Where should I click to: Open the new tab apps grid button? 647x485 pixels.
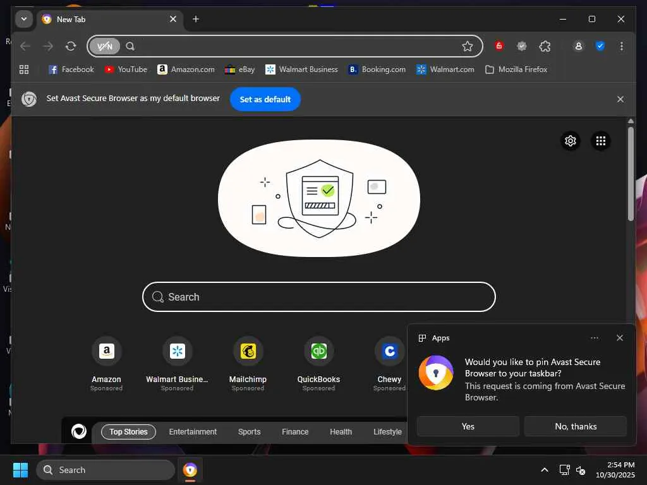pyautogui.click(x=601, y=141)
